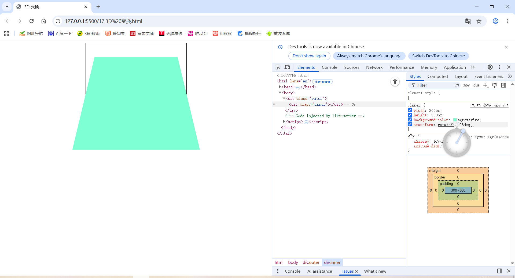The image size is (515, 278).
Task: Open the Performance tab
Action: pyautogui.click(x=402, y=67)
